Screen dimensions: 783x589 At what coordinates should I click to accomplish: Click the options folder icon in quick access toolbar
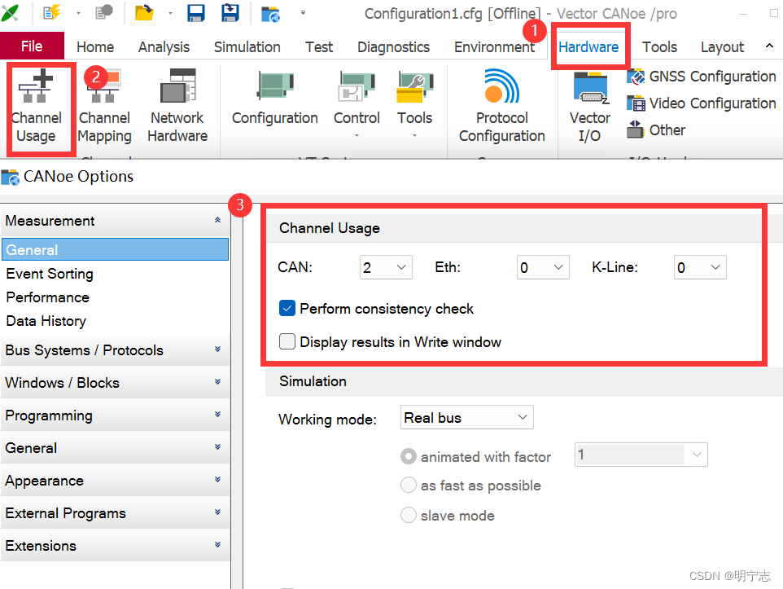(x=271, y=14)
